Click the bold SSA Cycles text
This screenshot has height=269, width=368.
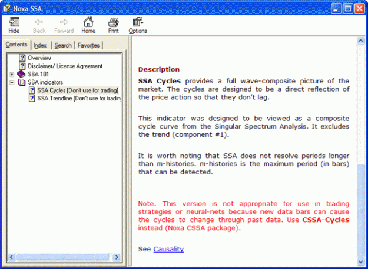pyautogui.click(x=160, y=81)
